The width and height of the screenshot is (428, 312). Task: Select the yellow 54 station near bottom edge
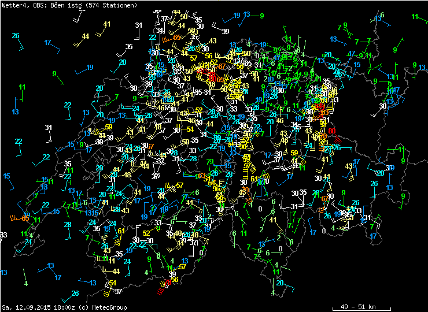click(x=112, y=283)
